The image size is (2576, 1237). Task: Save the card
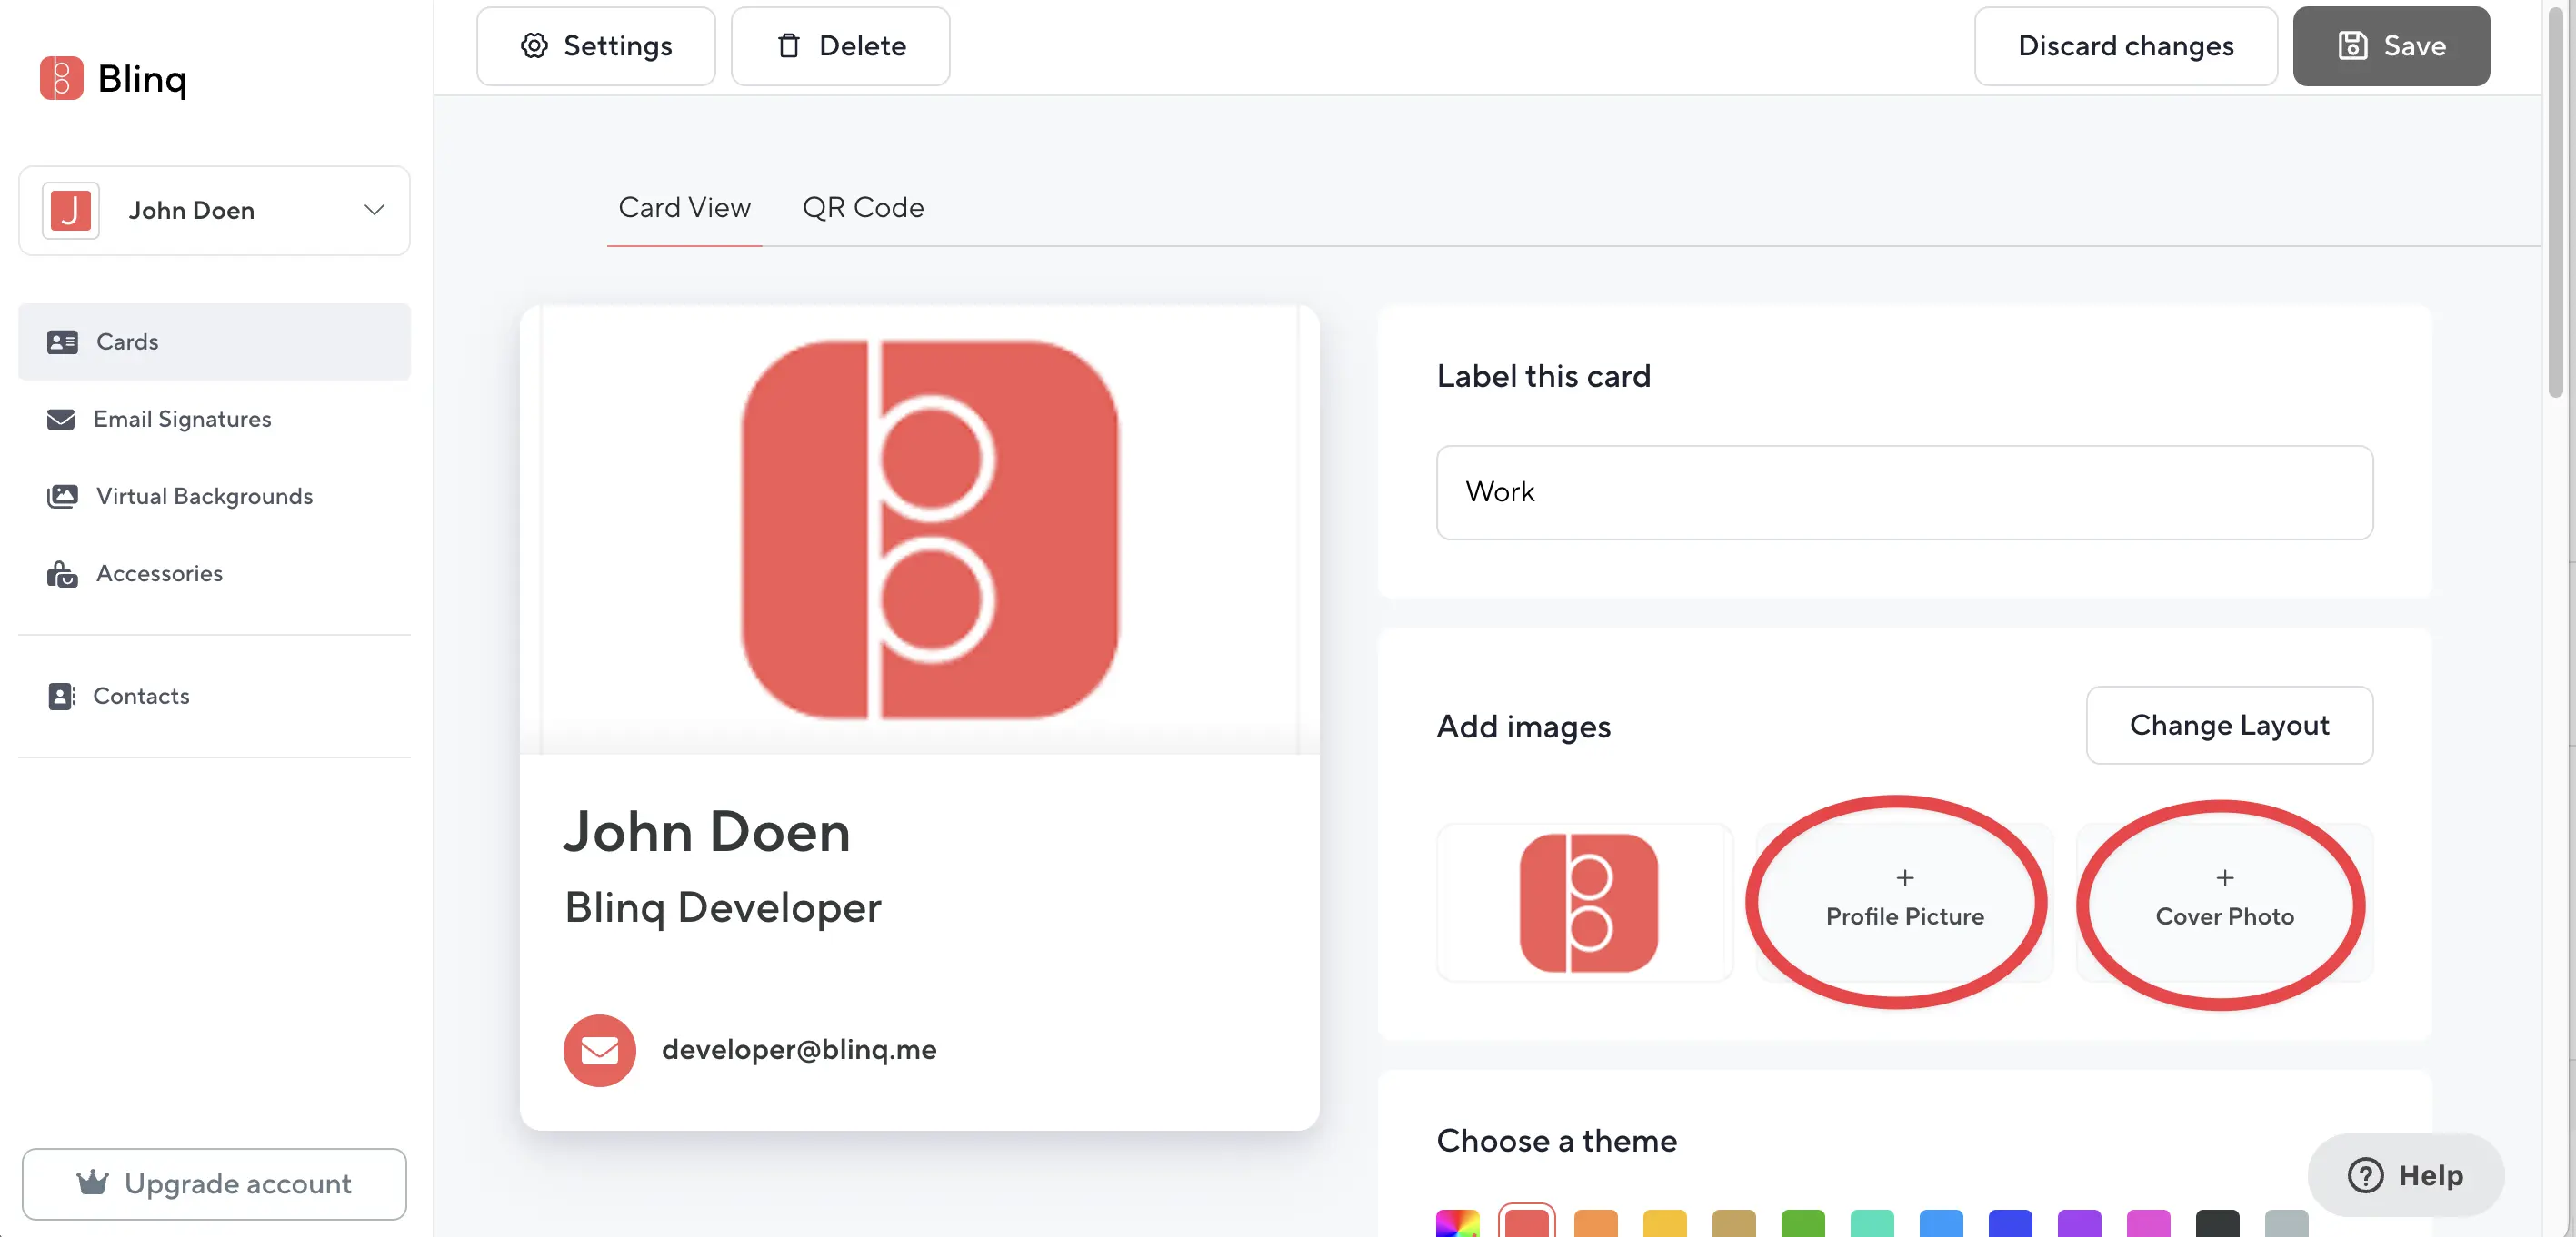2390,46
